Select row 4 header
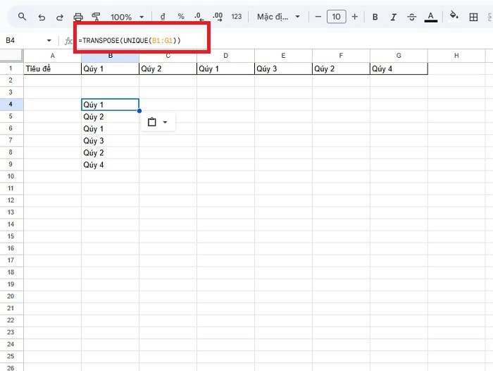 pyautogui.click(x=11, y=104)
